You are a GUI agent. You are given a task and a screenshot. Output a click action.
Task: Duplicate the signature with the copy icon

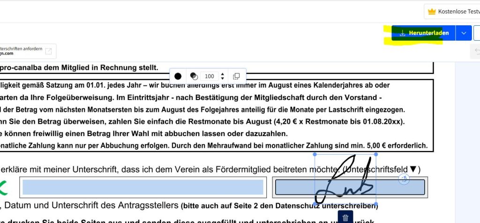[x=236, y=76]
